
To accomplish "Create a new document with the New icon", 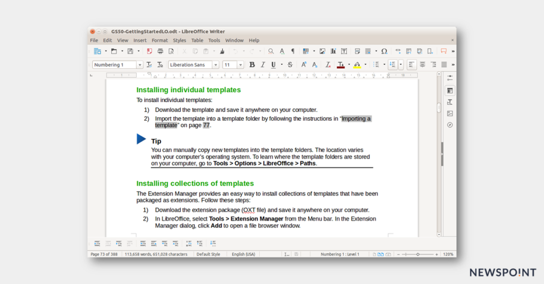I will 98,51.
